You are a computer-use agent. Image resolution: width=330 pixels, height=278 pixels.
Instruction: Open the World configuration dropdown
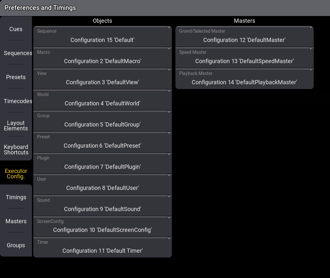click(x=102, y=100)
